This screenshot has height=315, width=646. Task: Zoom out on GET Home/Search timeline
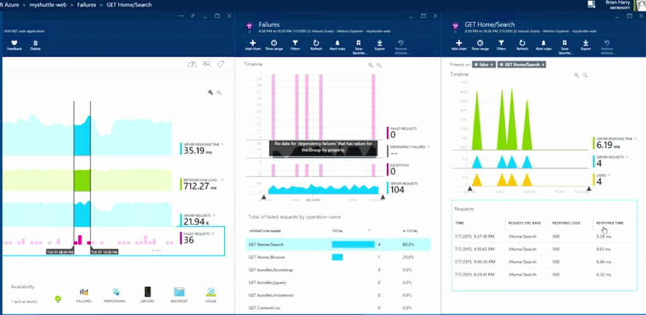click(585, 75)
